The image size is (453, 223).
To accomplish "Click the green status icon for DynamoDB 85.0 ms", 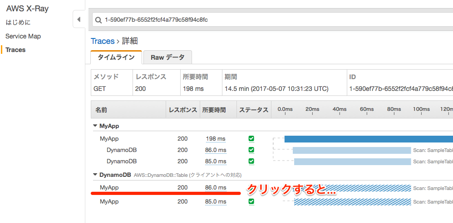I will tap(251, 161).
